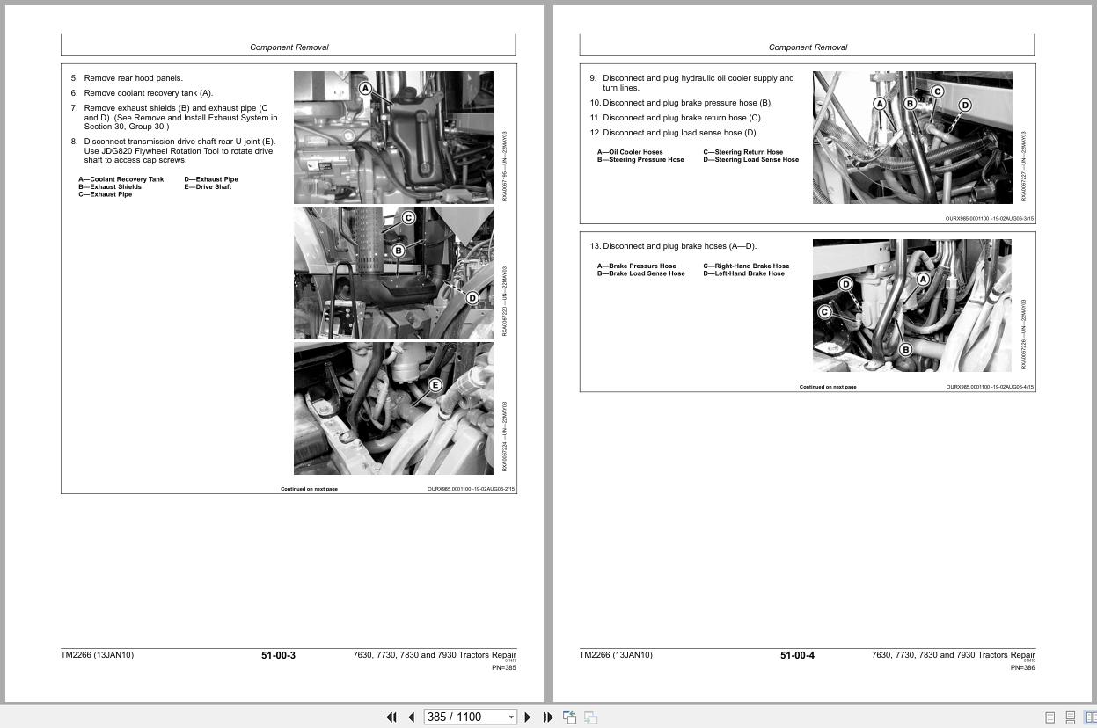
Task: Click the Component Removal page header
Action: point(289,47)
